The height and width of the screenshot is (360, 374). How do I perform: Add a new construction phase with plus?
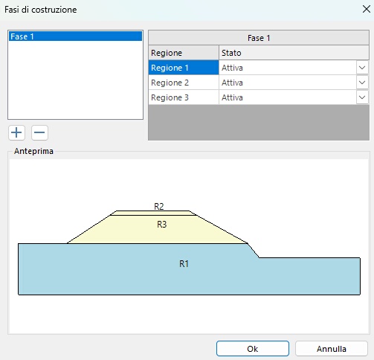[16, 132]
